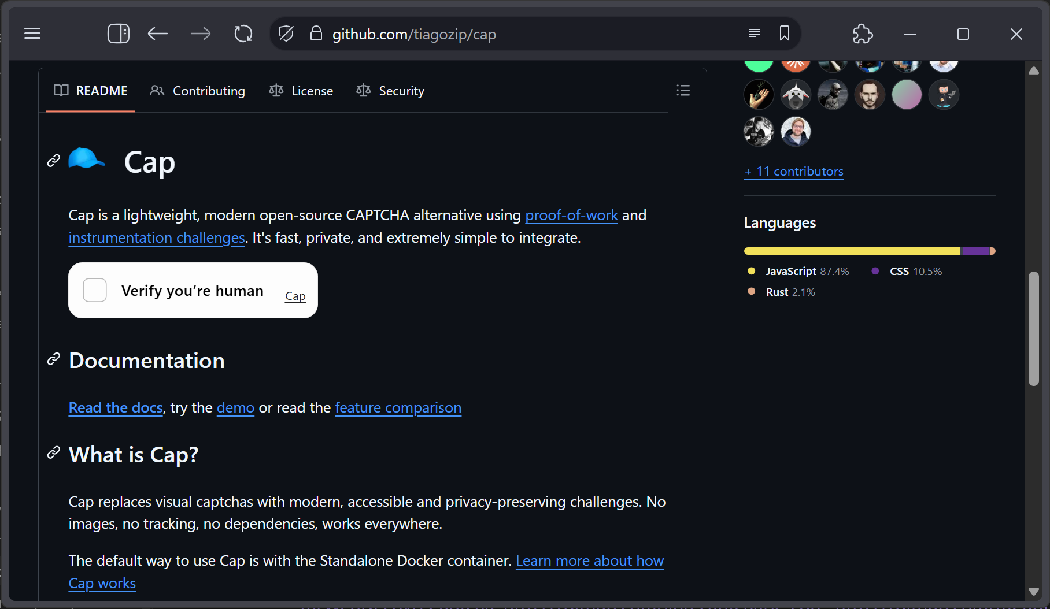Click the anchor link icon beside What is Cap?
Image resolution: width=1050 pixels, height=609 pixels.
coord(54,453)
